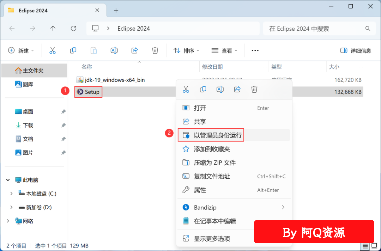Choose 添加到收藏夹 in the context menu
This screenshot has height=251, width=381.
pos(234,149)
